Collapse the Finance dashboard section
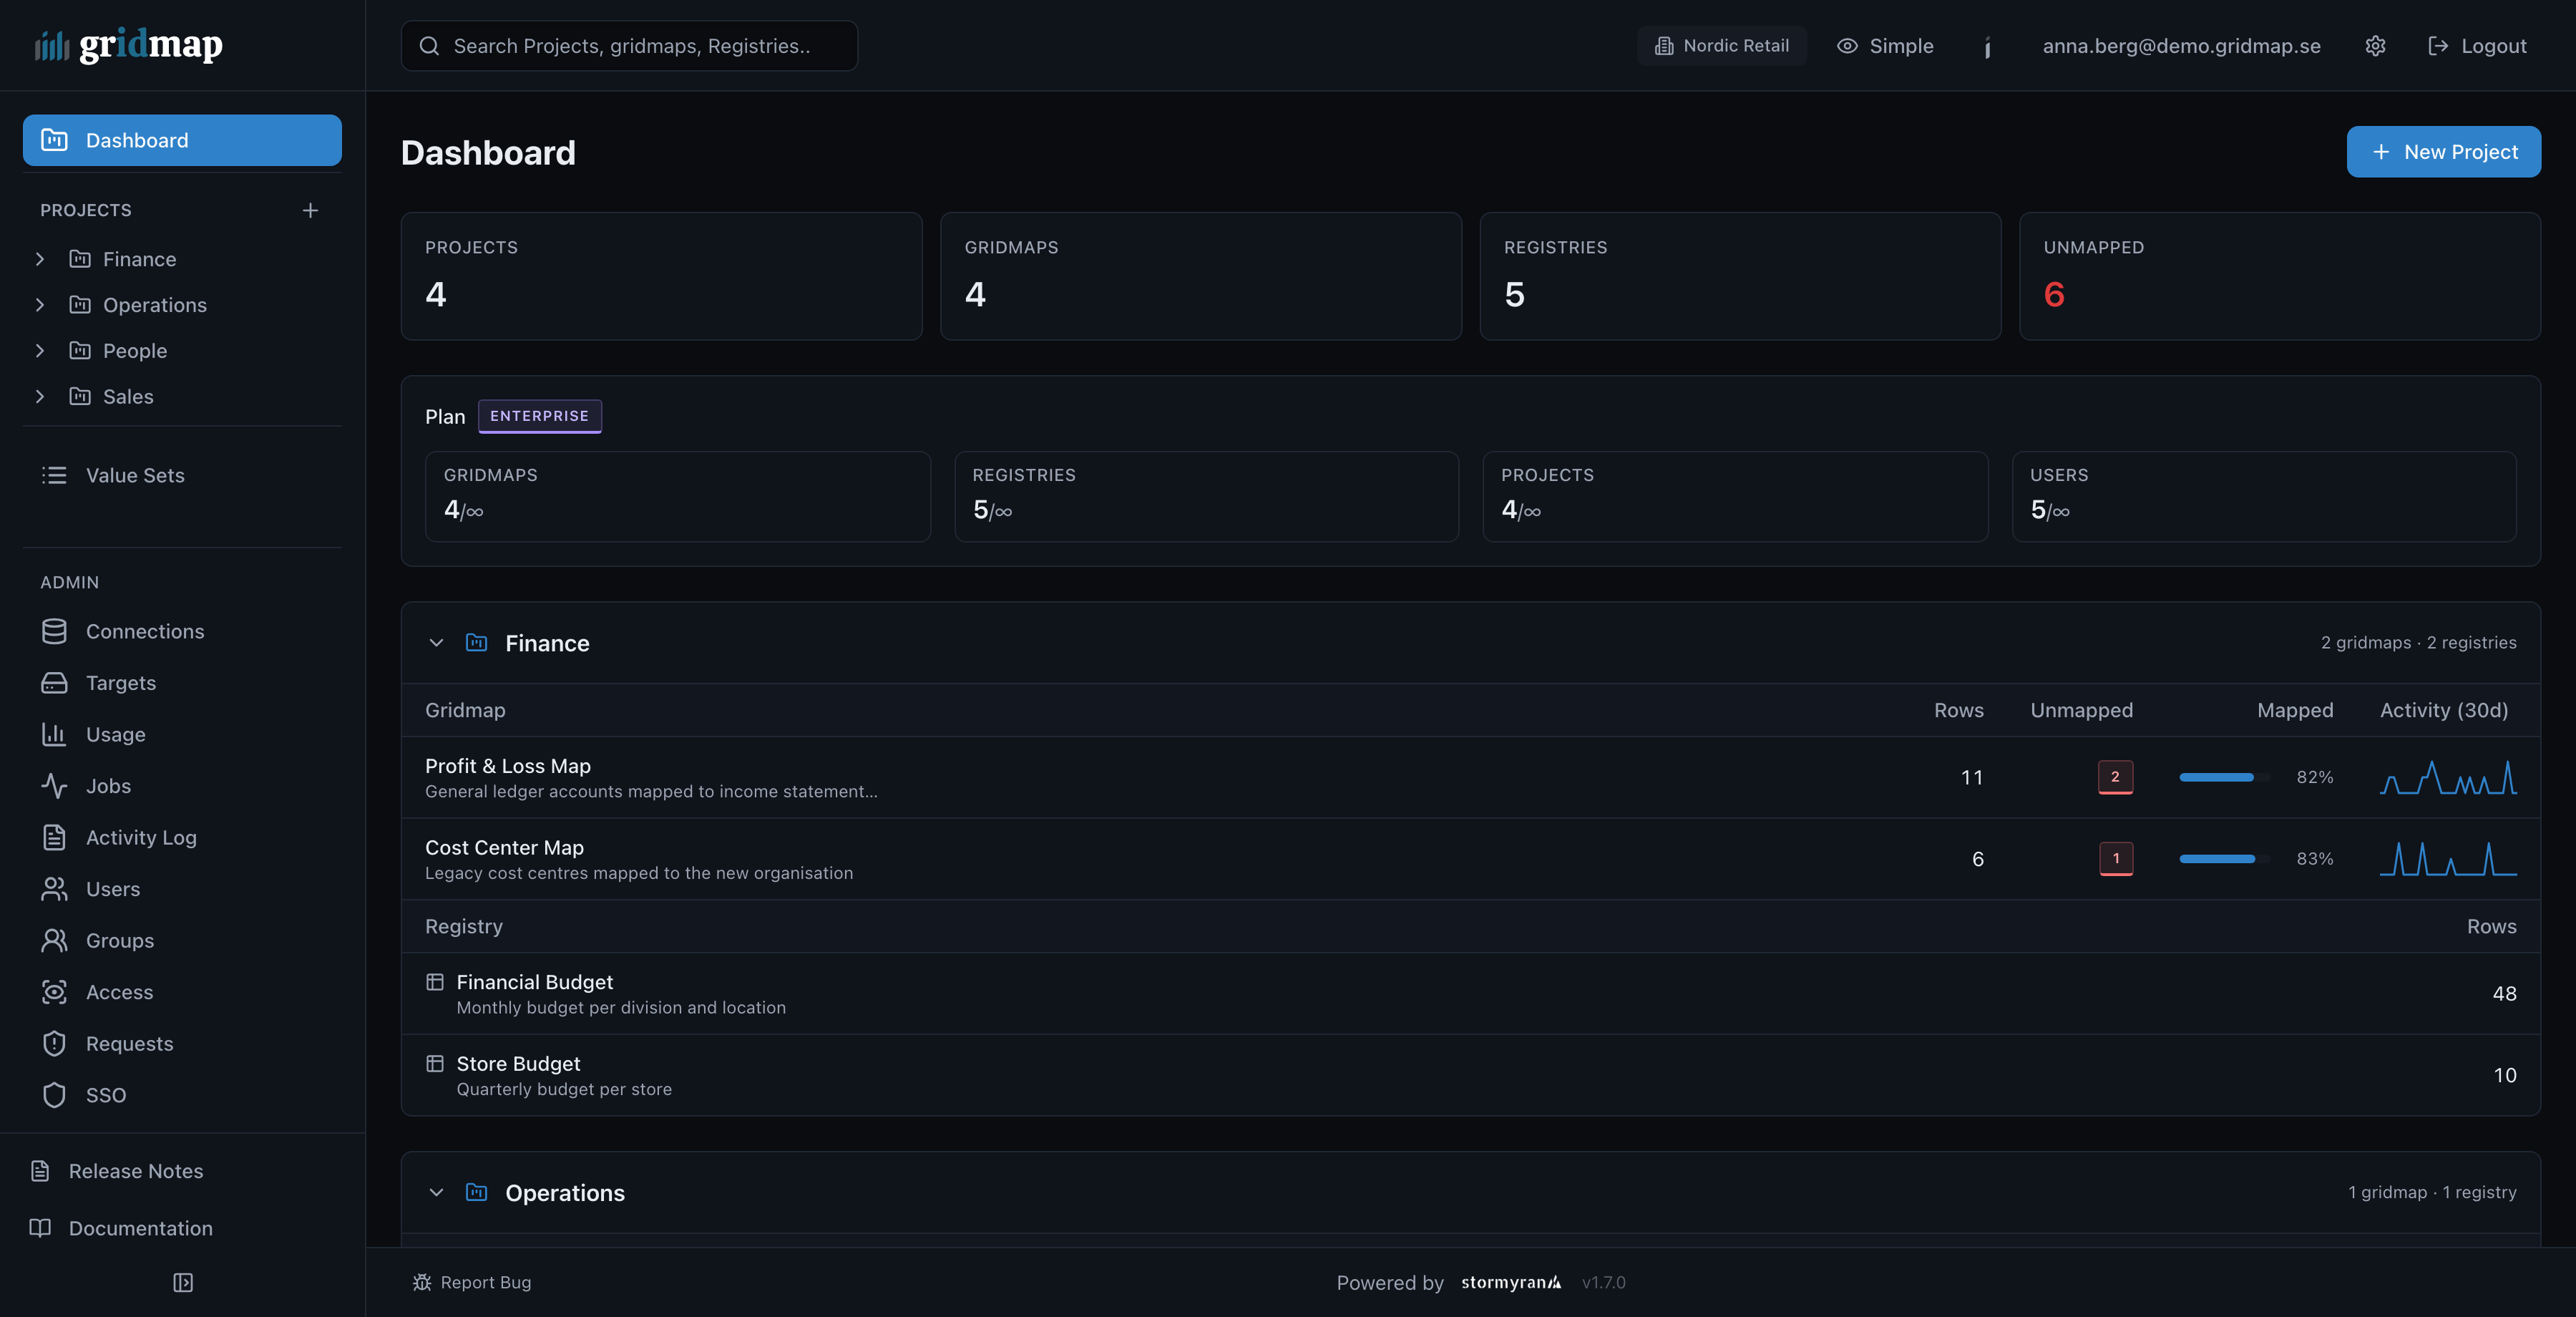 click(436, 642)
